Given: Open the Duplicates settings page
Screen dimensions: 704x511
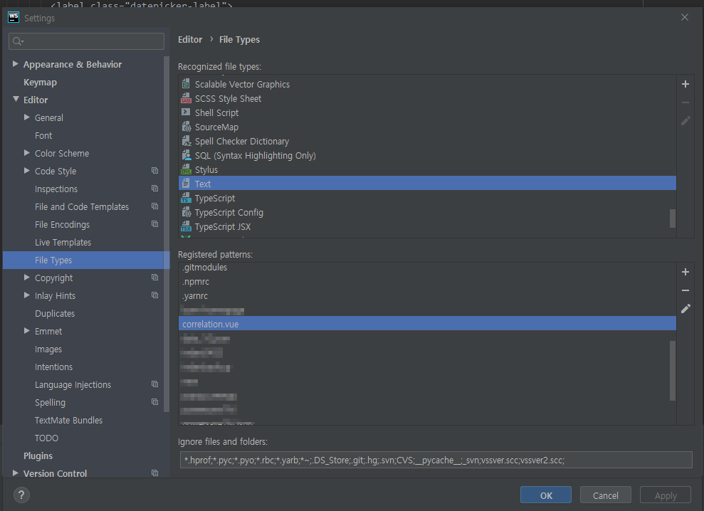Looking at the screenshot, I should (55, 313).
